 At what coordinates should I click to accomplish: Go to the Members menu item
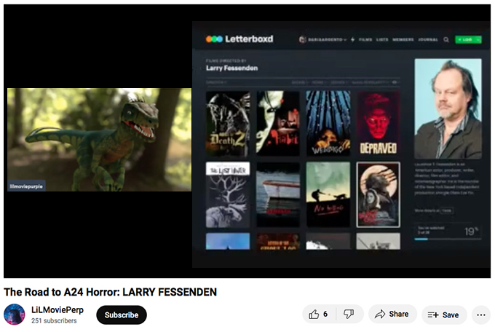[x=403, y=39]
